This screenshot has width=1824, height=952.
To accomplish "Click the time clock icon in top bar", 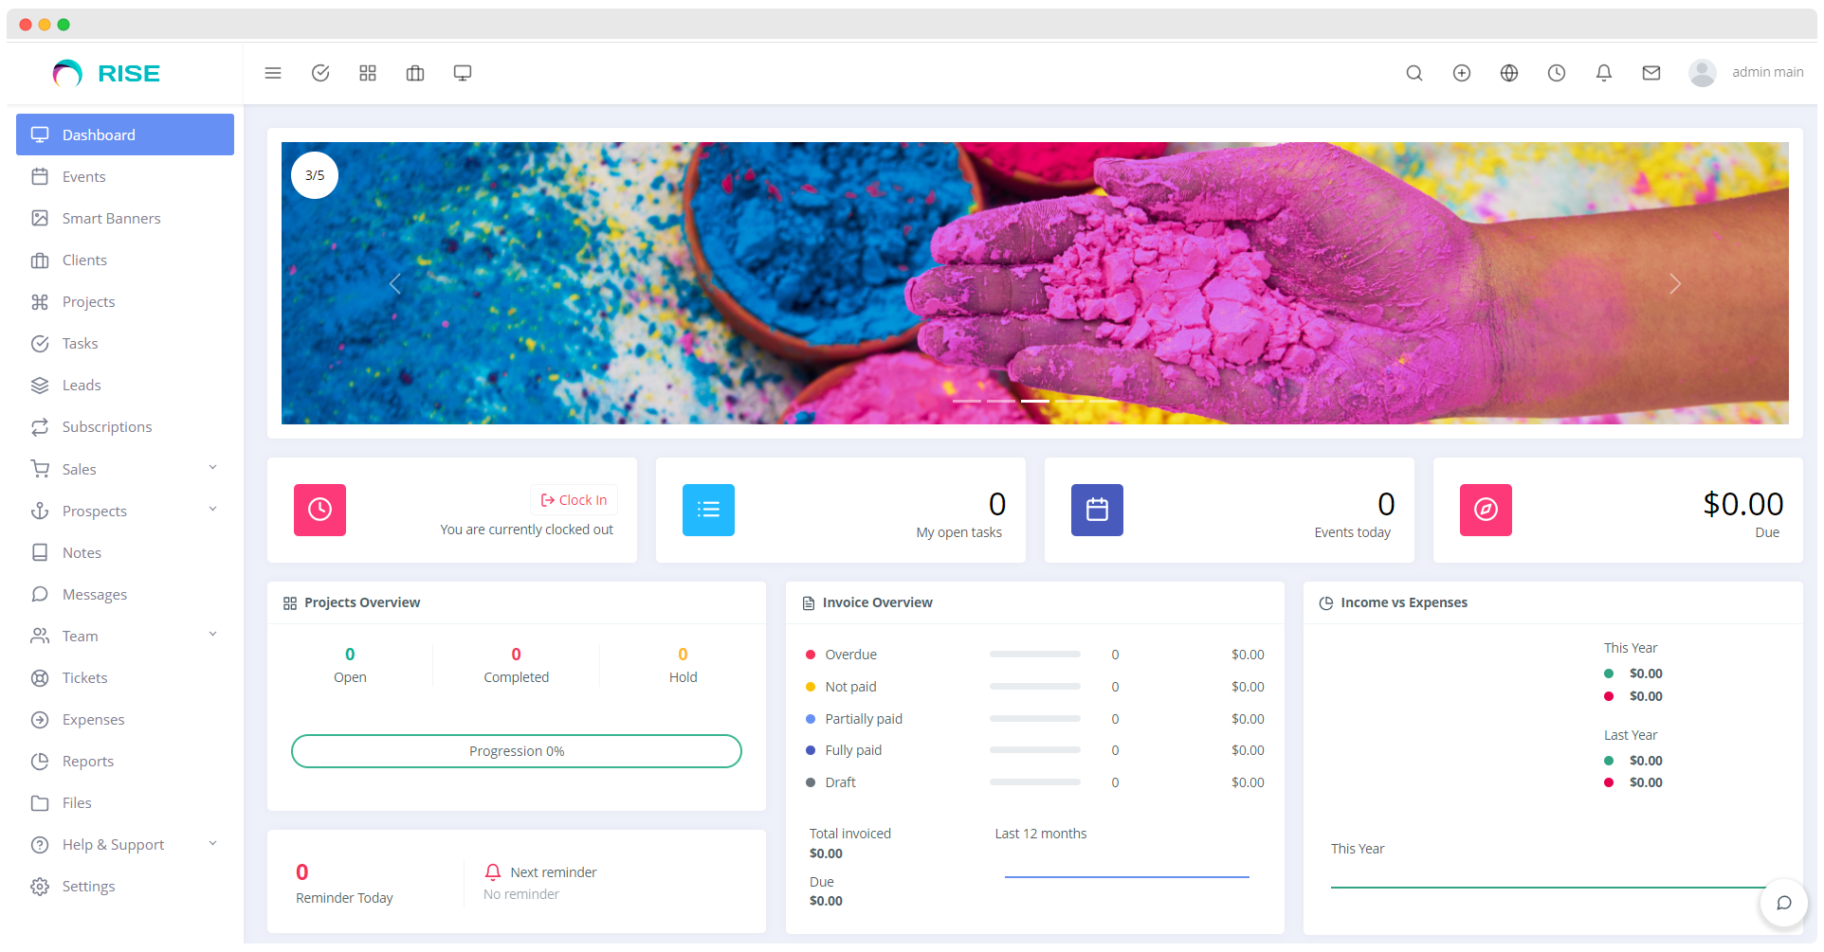I will coord(1556,72).
